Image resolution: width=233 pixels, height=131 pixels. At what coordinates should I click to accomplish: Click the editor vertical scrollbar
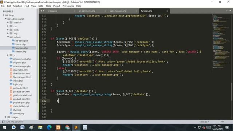232,91
